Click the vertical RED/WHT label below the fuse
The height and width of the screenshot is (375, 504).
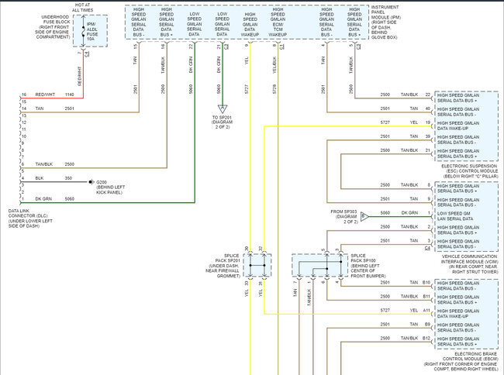[x=79, y=76]
